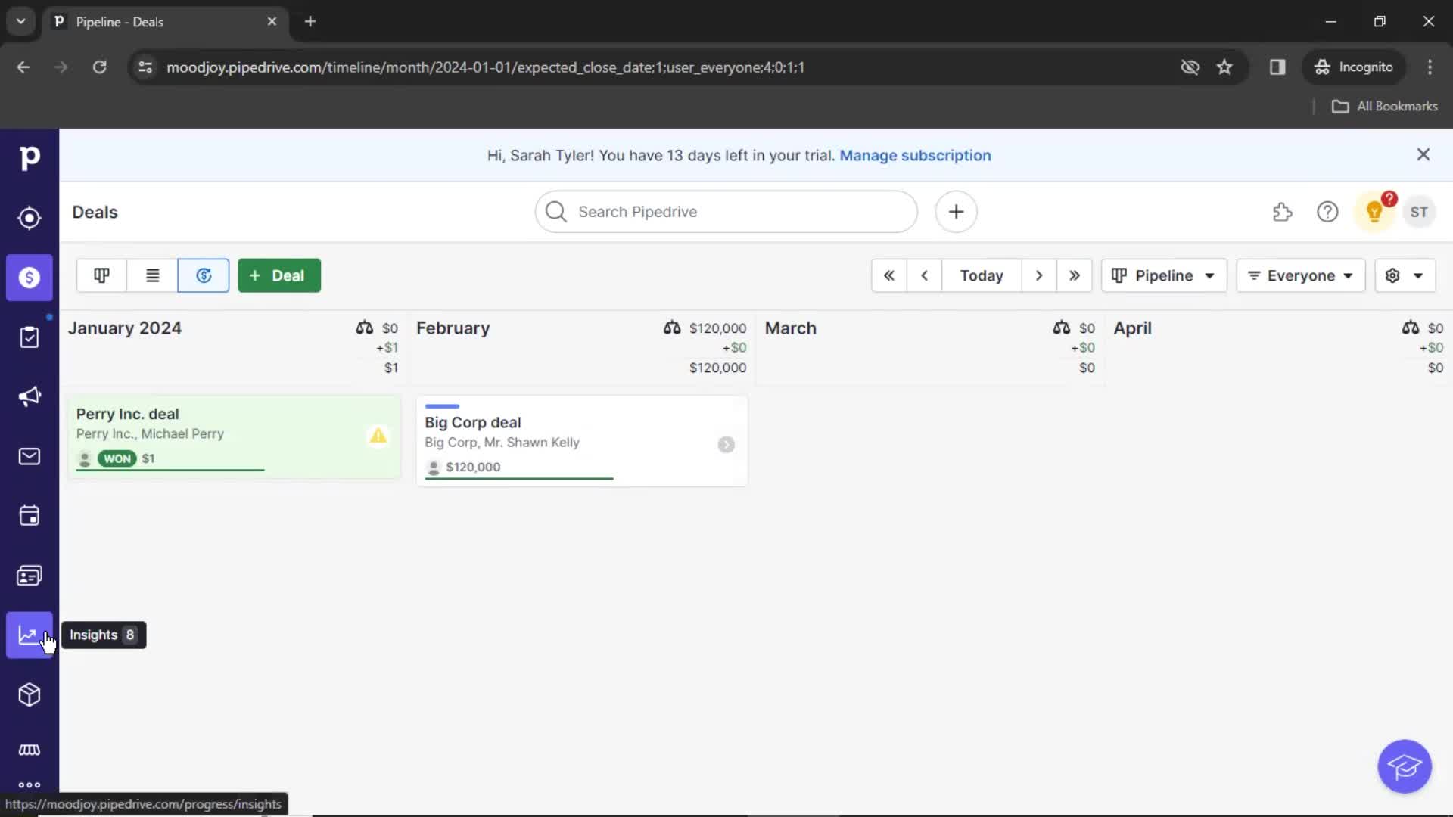Switch to pipeline kanban view
The height and width of the screenshot is (817, 1453).
(x=101, y=275)
